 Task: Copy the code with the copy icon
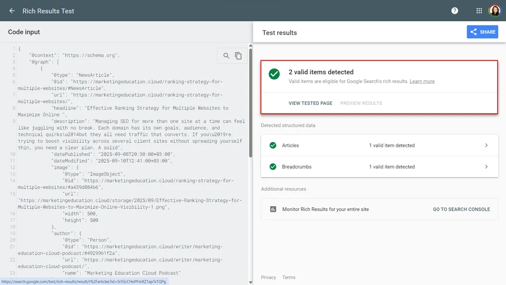pyautogui.click(x=239, y=55)
